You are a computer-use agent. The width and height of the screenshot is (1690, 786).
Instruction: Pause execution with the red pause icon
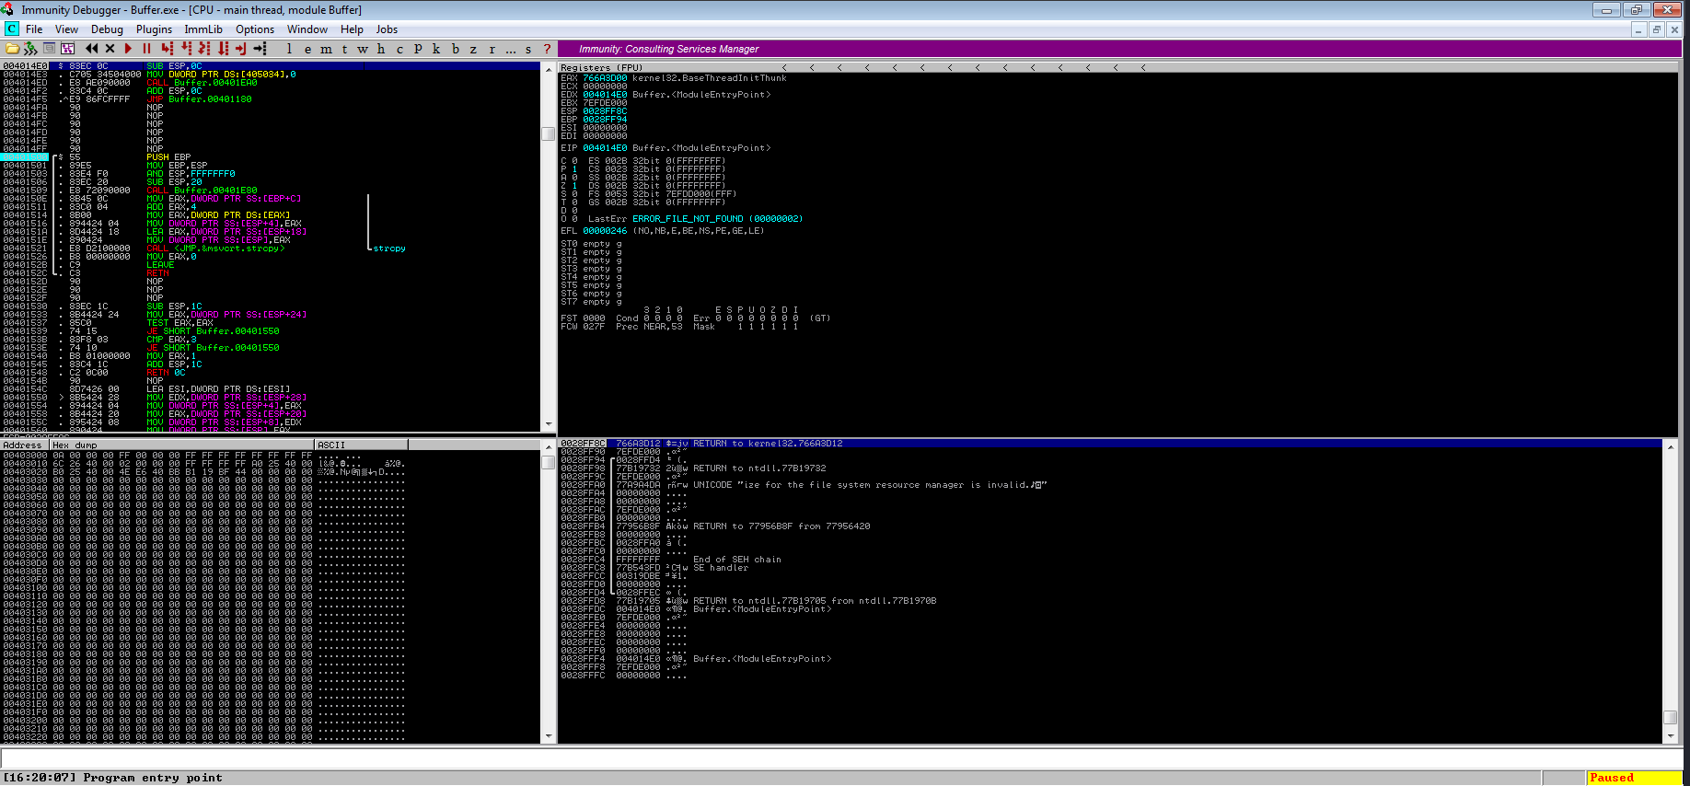point(146,49)
